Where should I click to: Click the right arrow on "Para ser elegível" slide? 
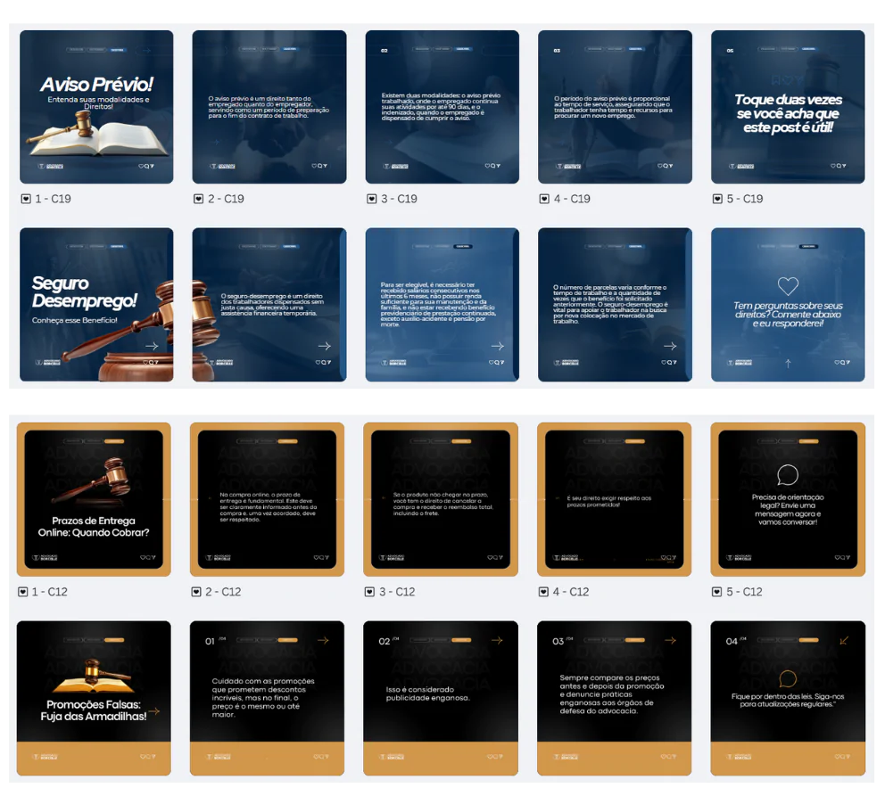pos(497,346)
